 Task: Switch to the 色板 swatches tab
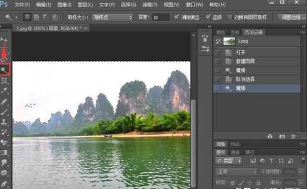235,32
